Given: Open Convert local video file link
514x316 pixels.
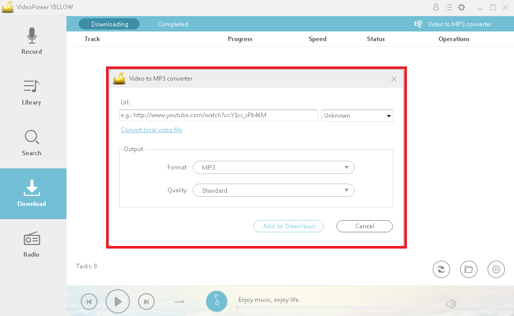Looking at the screenshot, I should pyautogui.click(x=151, y=130).
